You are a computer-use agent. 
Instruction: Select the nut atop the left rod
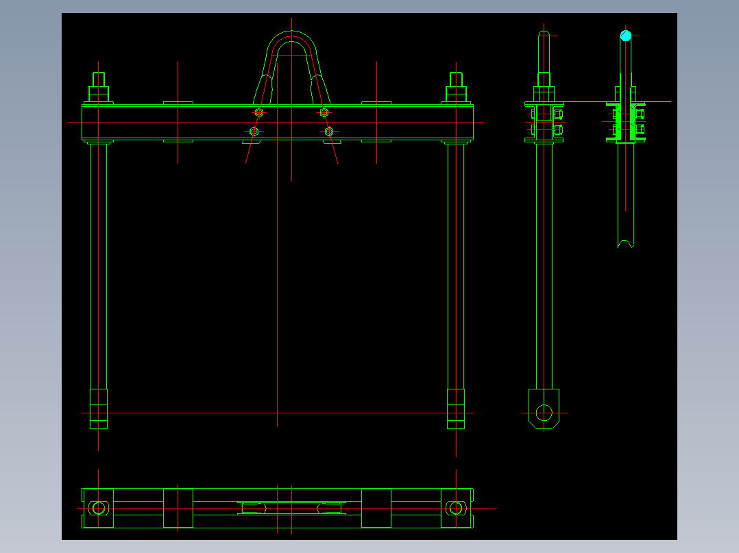click(x=99, y=94)
